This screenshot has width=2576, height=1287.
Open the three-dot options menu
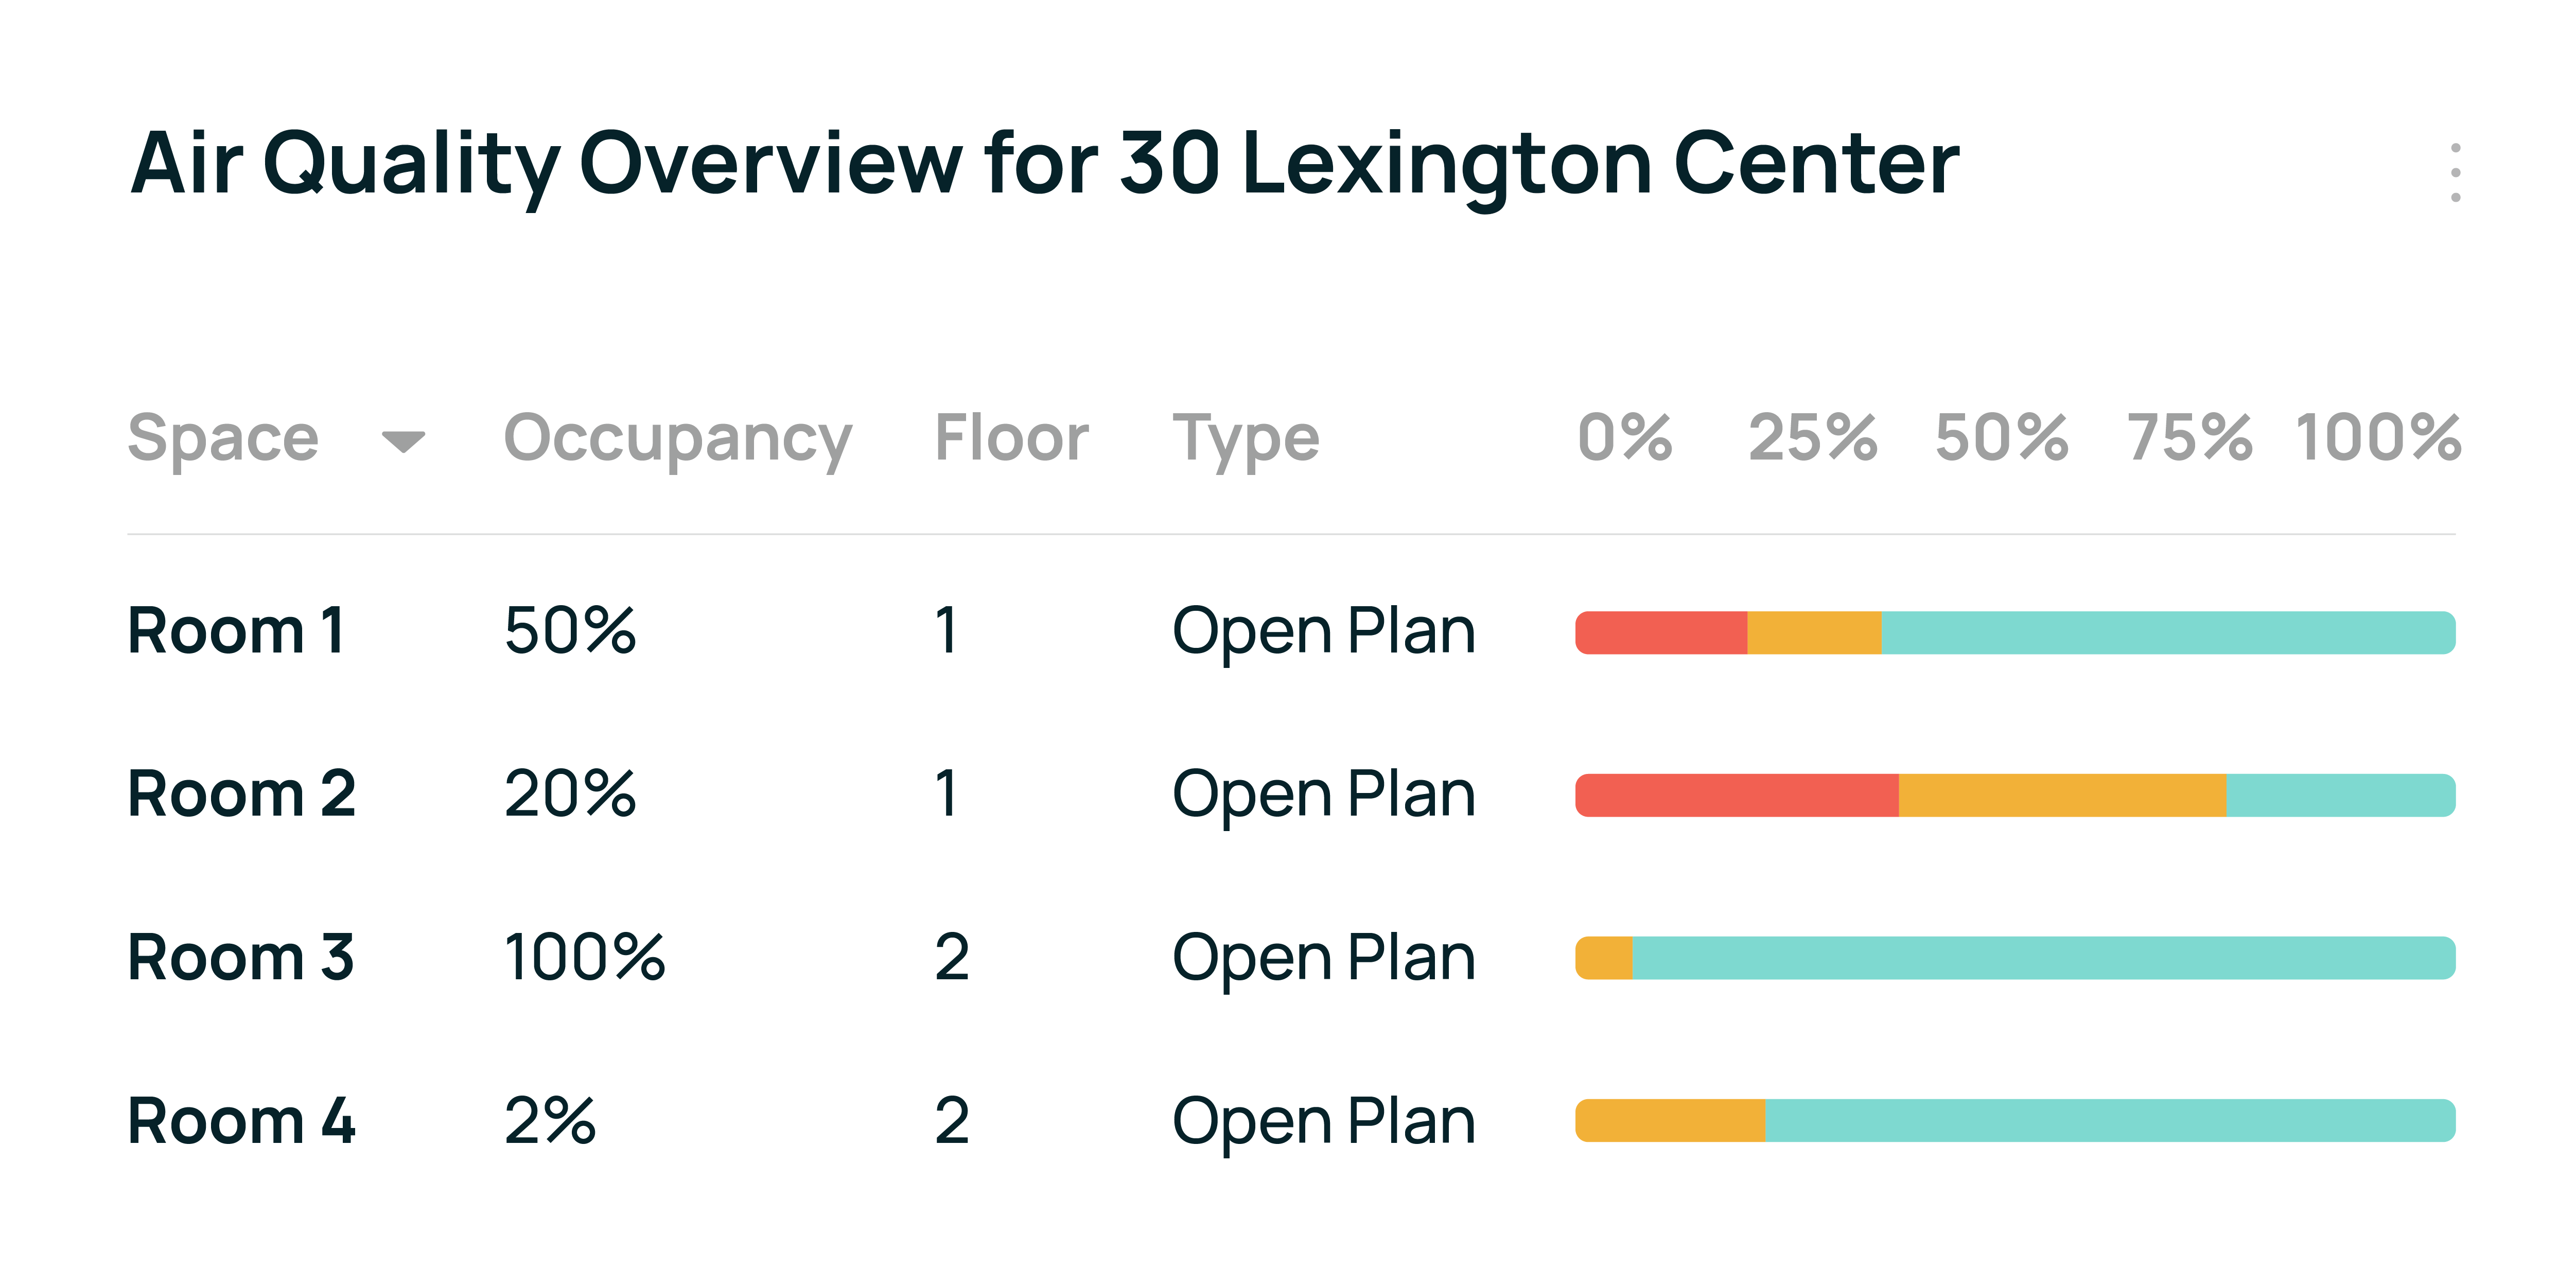tap(2455, 172)
